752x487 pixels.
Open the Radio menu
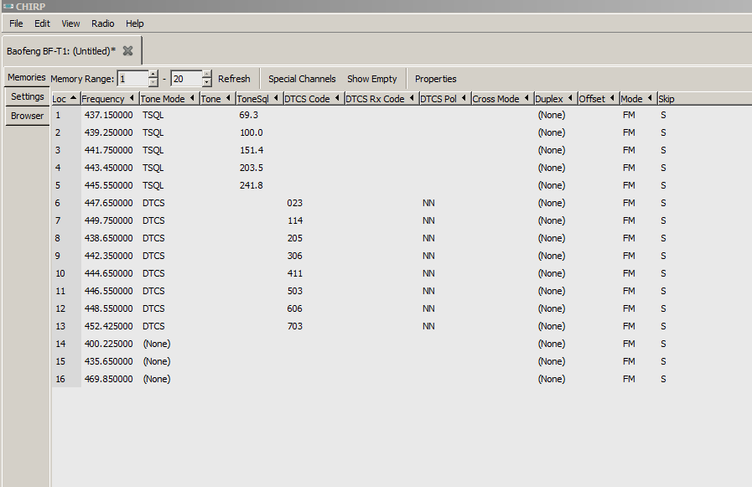pos(102,23)
